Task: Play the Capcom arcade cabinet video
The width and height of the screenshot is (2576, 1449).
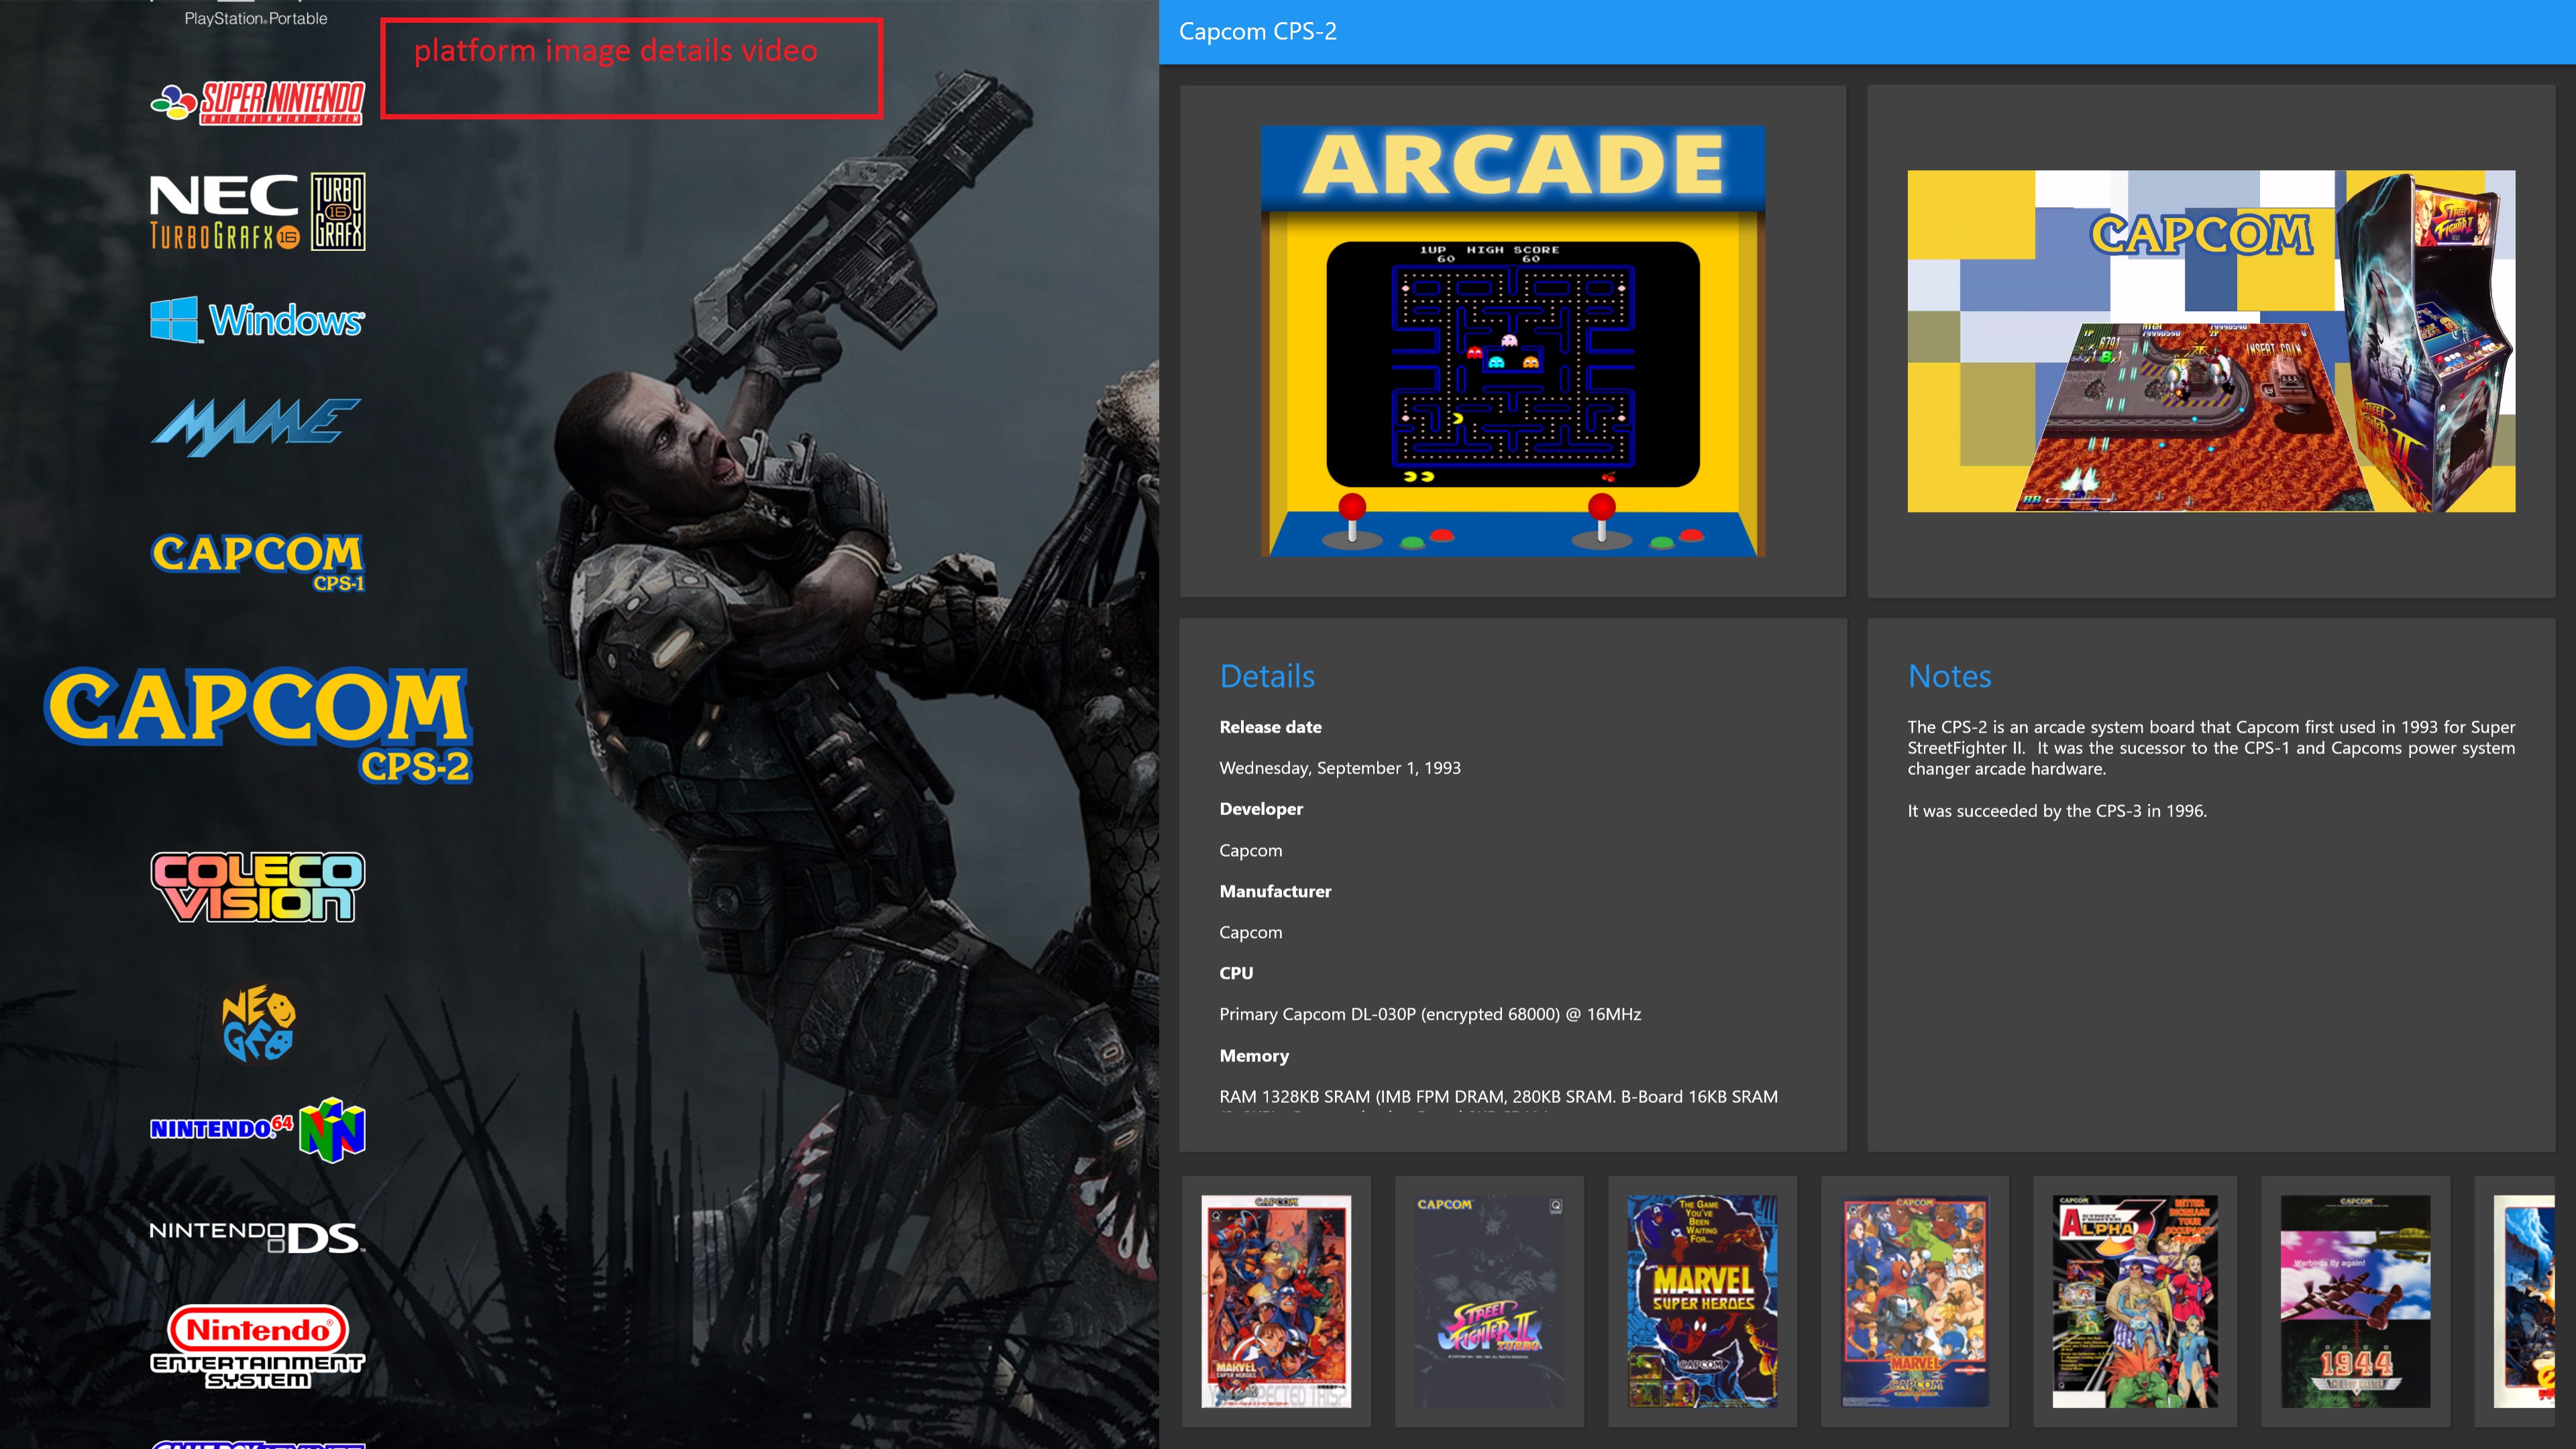Action: [2211, 341]
